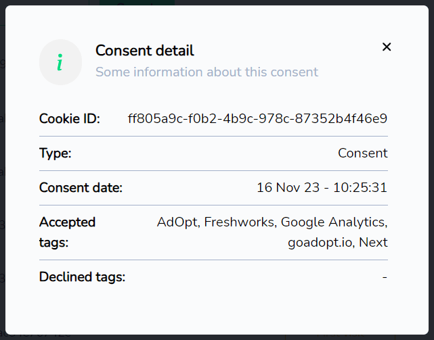Click the Next accepted tag
The image size is (434, 340).
point(373,243)
